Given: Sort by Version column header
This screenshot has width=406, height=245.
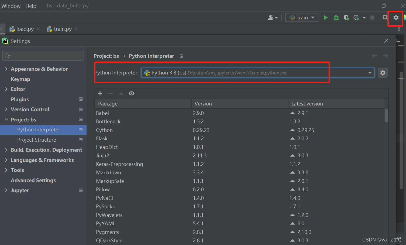Looking at the screenshot, I should pos(240,104).
